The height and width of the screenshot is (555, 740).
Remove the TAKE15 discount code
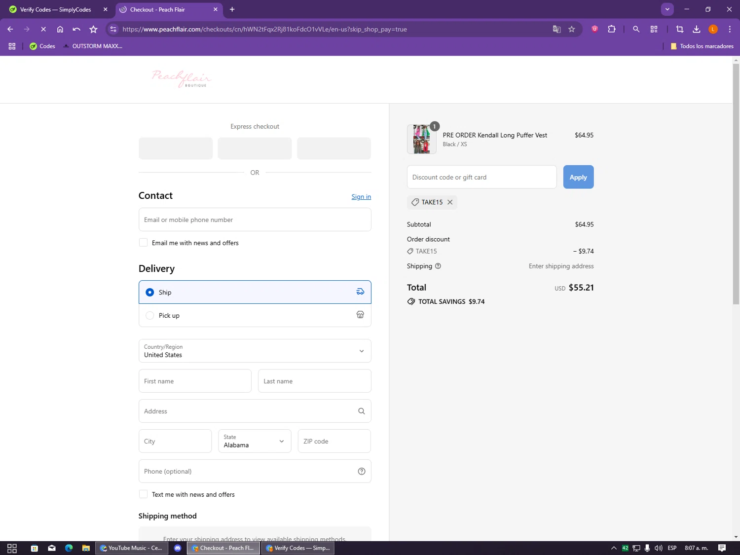coord(450,202)
